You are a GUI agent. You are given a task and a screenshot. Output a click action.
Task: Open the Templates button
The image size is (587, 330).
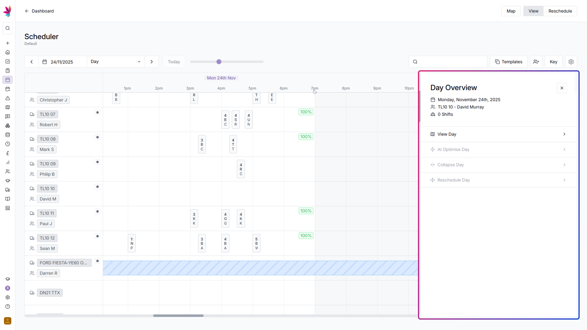coord(508,62)
